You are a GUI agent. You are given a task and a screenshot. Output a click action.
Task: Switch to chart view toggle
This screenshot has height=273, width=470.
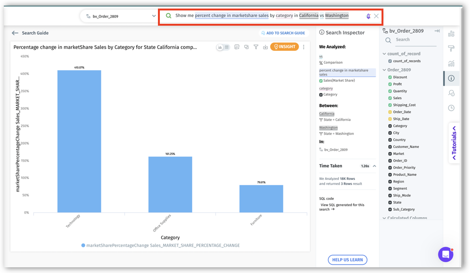point(220,47)
